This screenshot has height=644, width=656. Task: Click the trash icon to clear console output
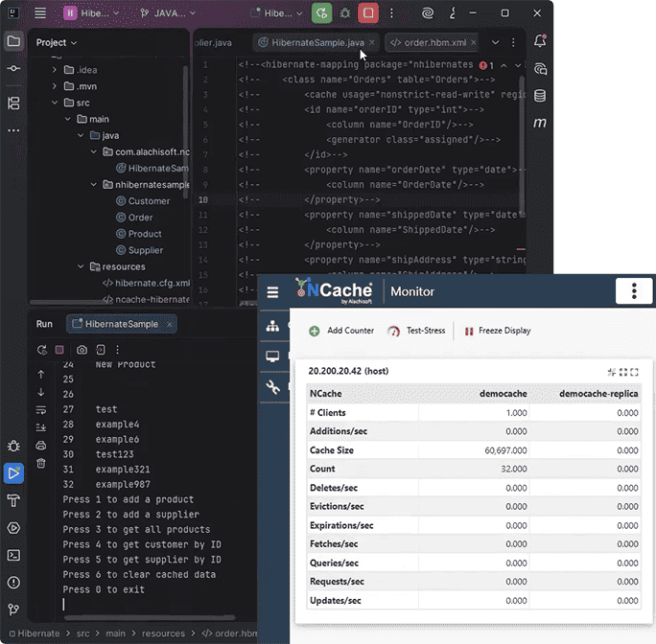(40, 463)
